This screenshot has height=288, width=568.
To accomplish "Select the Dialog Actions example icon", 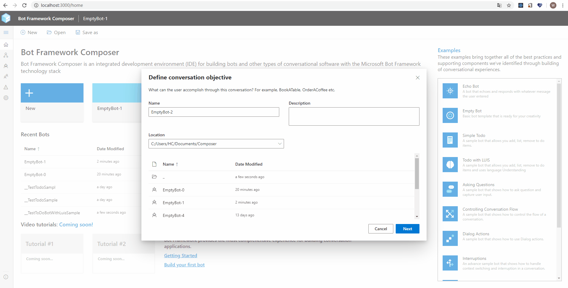I will pyautogui.click(x=450, y=239).
